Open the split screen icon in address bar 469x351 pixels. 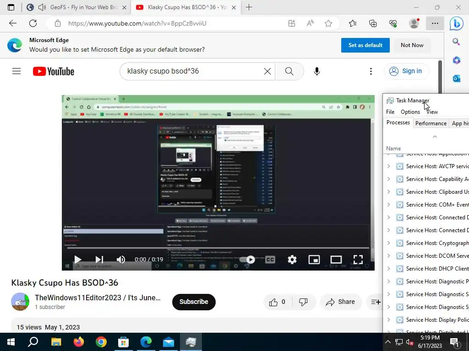[292, 23]
